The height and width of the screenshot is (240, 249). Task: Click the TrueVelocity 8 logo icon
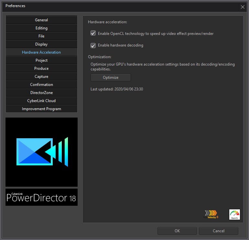coord(211,214)
